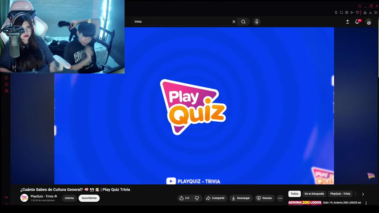Select the Todos filter chip

295,194
